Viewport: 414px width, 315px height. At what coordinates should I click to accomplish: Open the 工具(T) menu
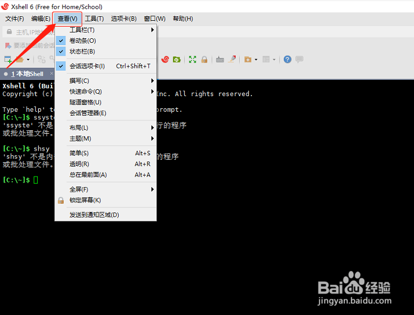94,19
